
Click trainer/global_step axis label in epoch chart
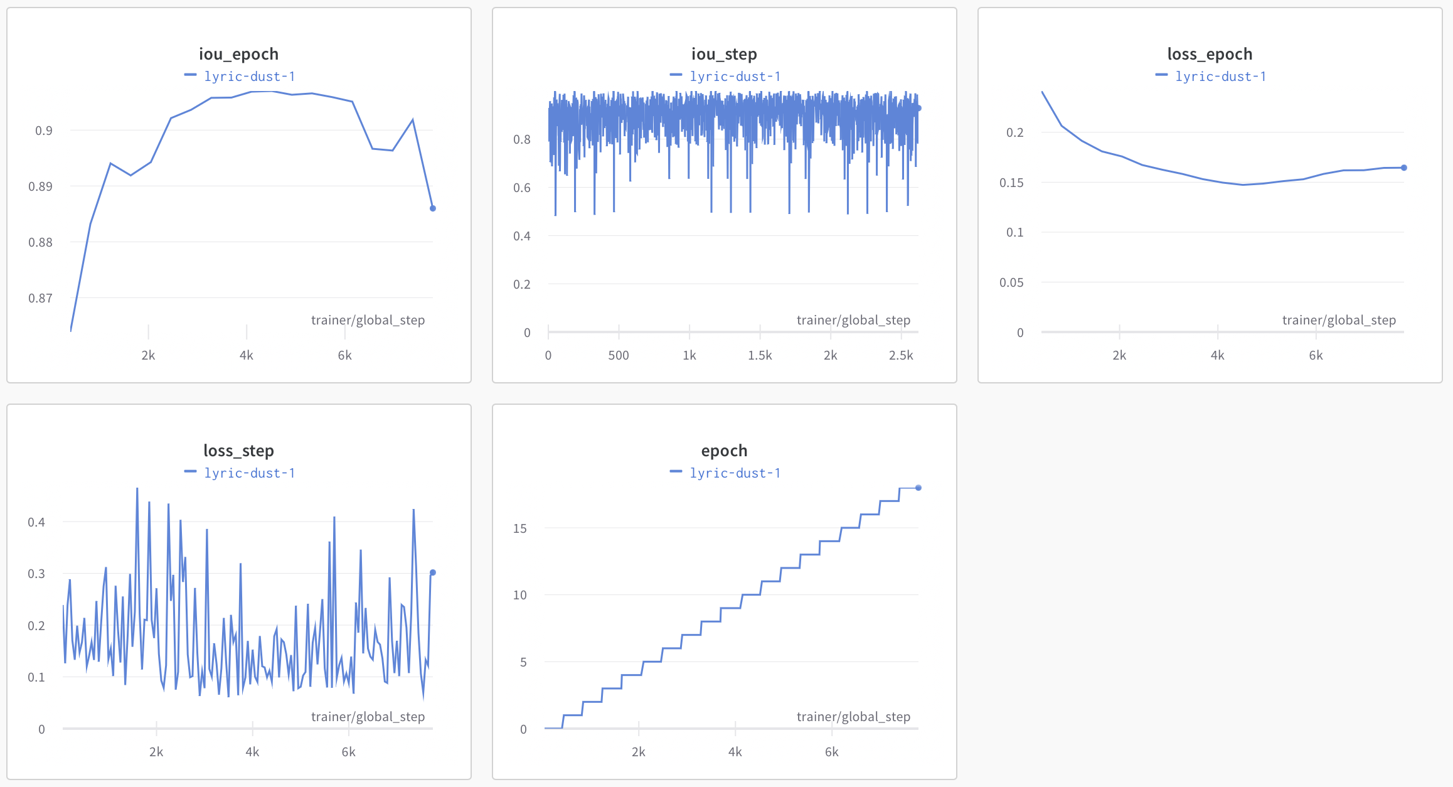[x=853, y=717]
